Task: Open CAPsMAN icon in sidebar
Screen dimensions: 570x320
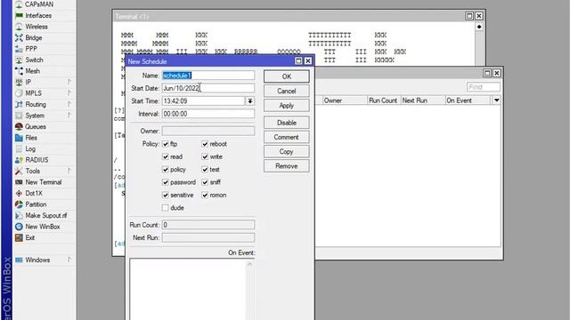Action: (19, 4)
